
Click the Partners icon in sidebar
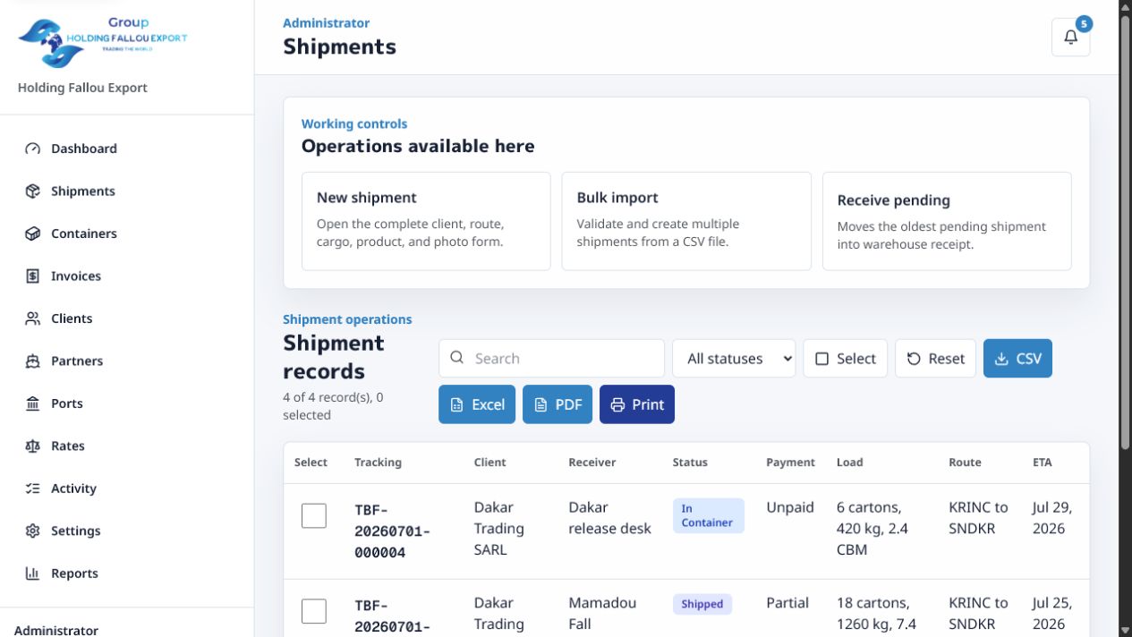click(x=33, y=361)
